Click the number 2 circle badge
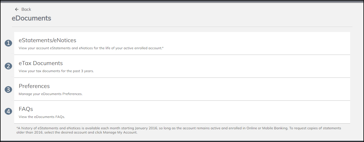 coord(9,66)
